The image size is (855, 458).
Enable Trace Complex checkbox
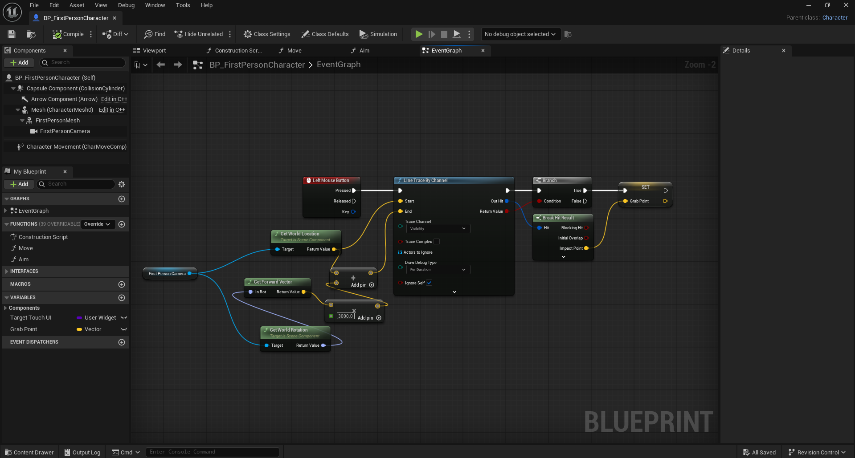(x=437, y=242)
